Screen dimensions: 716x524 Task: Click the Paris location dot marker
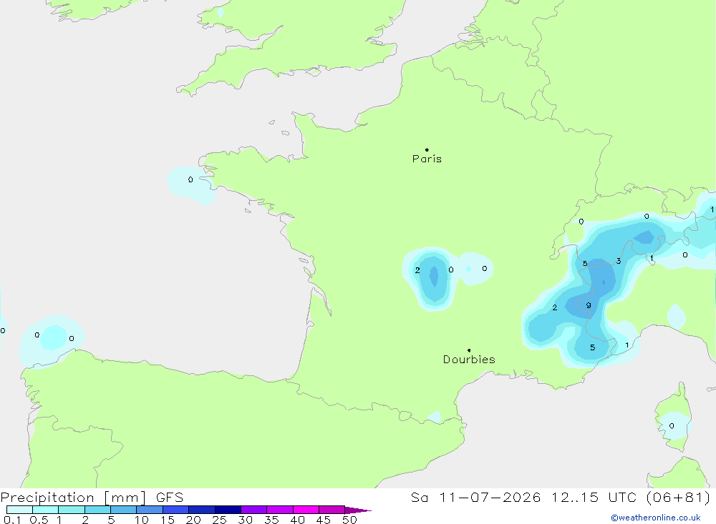(427, 149)
